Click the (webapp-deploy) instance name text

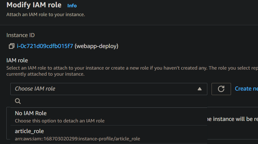(97, 46)
